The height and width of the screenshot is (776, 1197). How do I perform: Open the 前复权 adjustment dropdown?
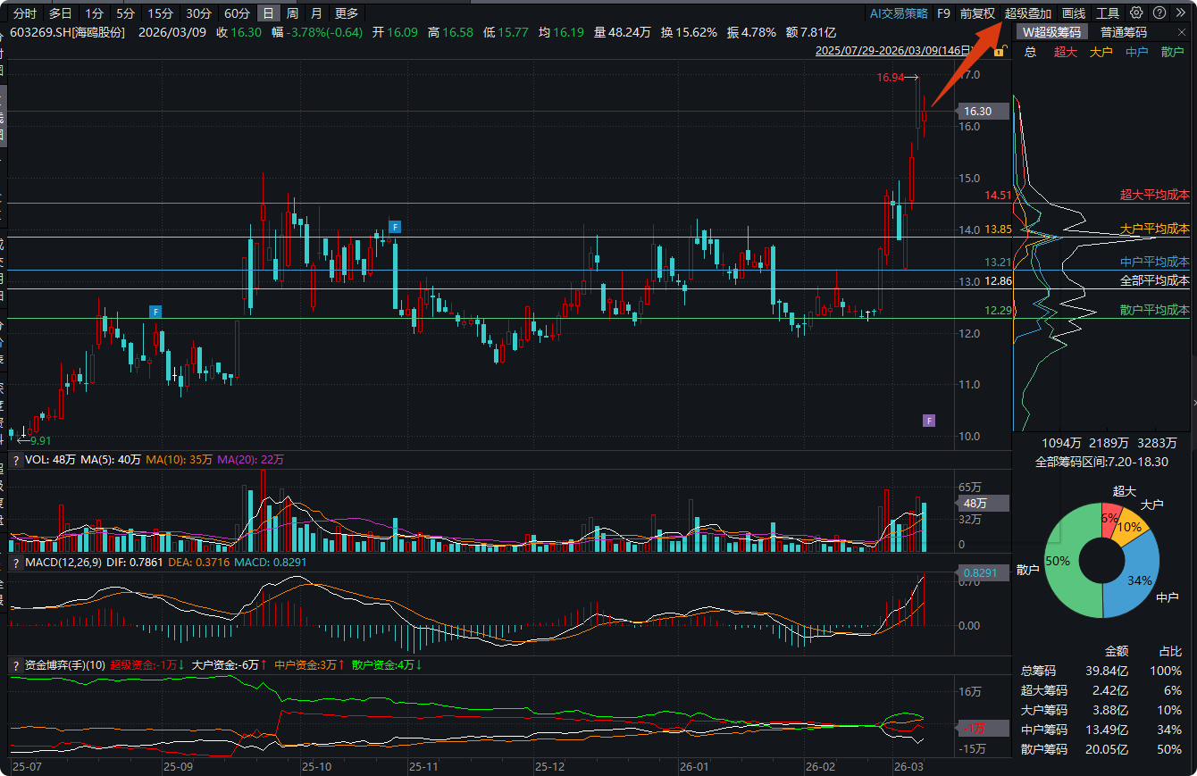tap(977, 13)
